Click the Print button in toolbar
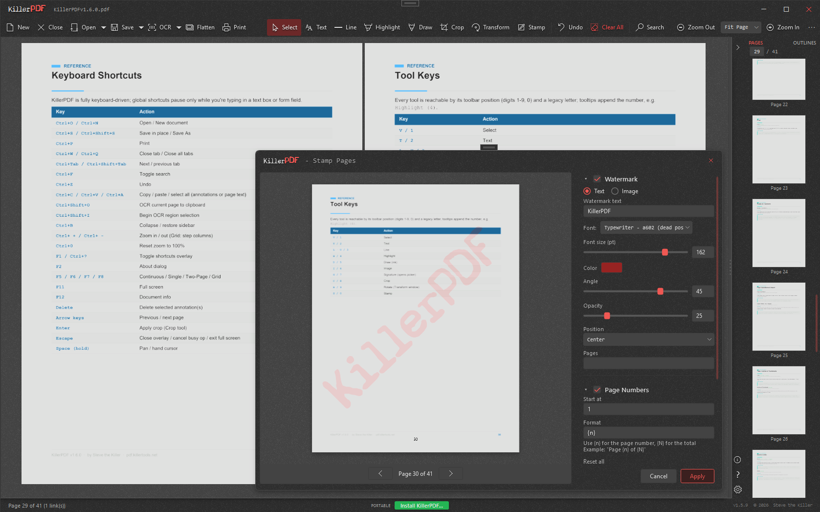Image resolution: width=820 pixels, height=512 pixels. pyautogui.click(x=234, y=27)
